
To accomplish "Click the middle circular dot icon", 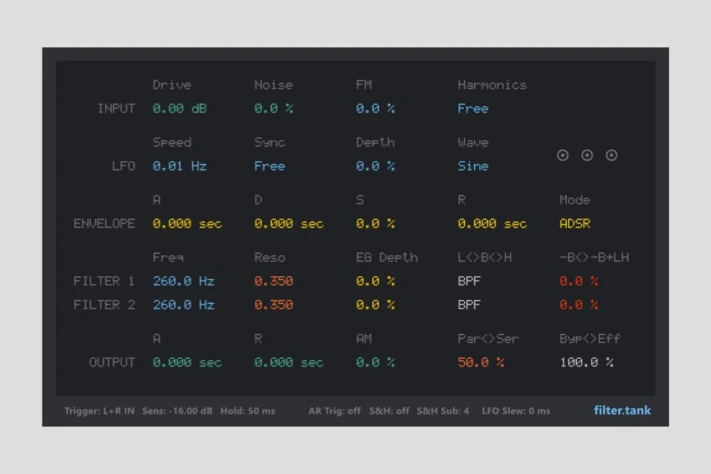I will pyautogui.click(x=587, y=156).
